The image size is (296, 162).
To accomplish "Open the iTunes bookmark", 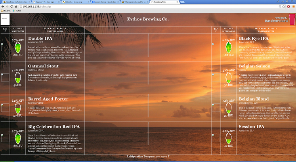I will tap(17, 11).
